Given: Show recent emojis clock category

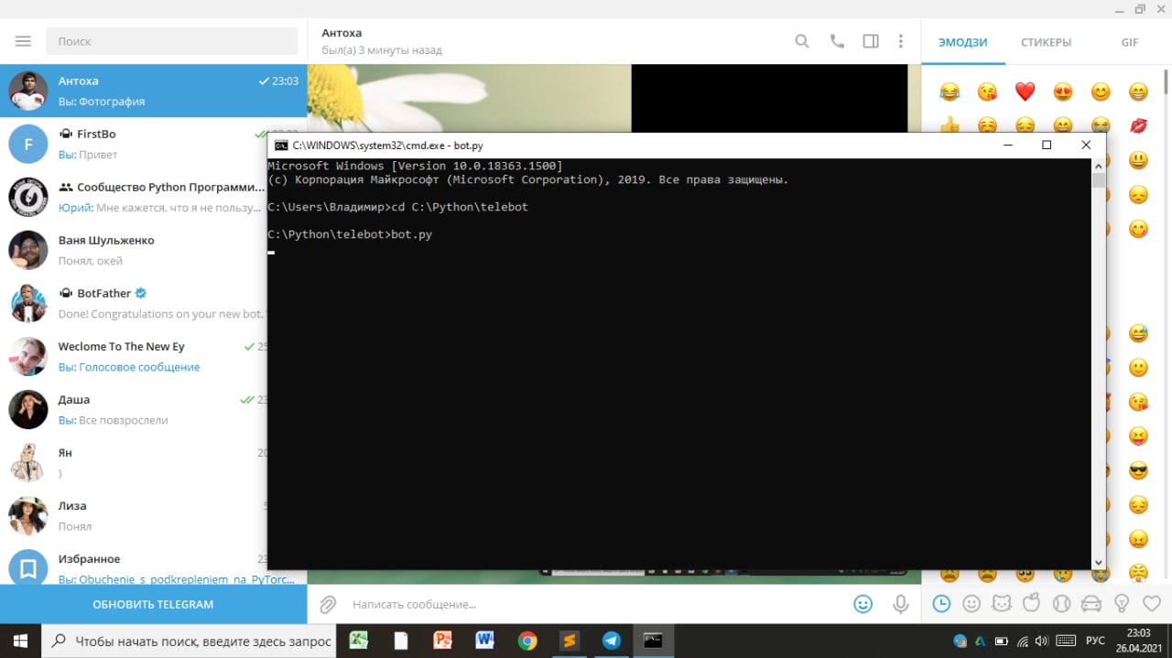Looking at the screenshot, I should coord(941,603).
